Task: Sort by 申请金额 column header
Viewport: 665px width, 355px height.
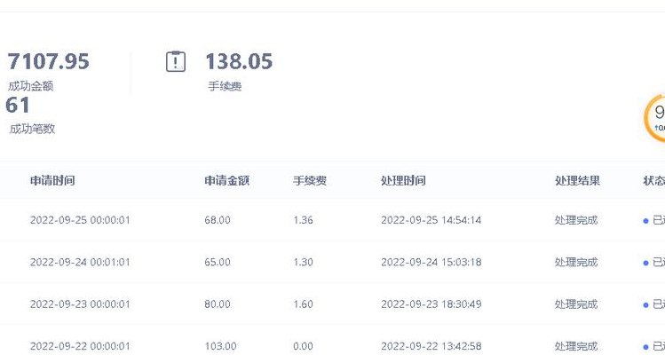Action: (x=227, y=181)
